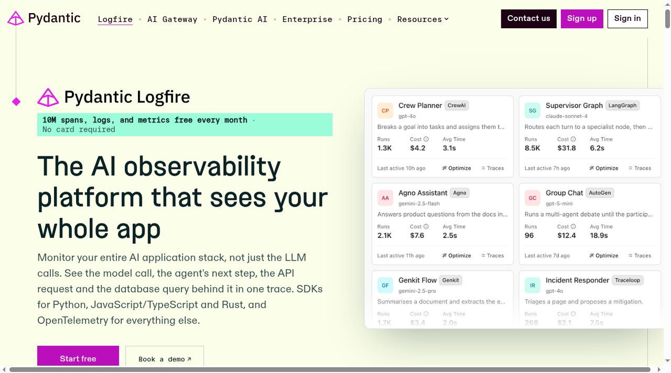Click 'Last active 10h ago' text
671x373 pixels.
401,168
